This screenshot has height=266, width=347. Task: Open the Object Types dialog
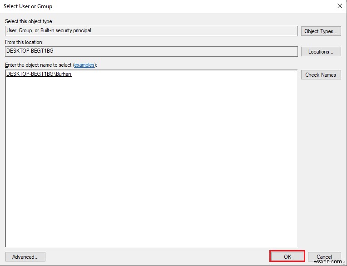click(x=321, y=31)
